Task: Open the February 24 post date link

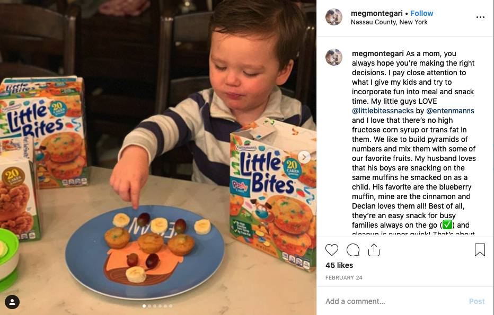Action: pos(343,277)
